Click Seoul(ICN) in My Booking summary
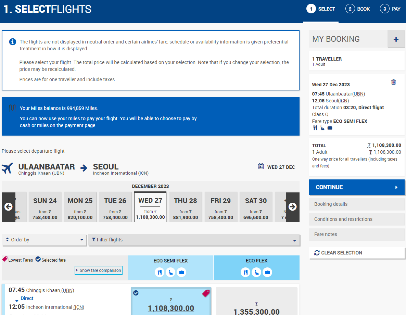The width and height of the screenshot is (406, 315). 337,101
